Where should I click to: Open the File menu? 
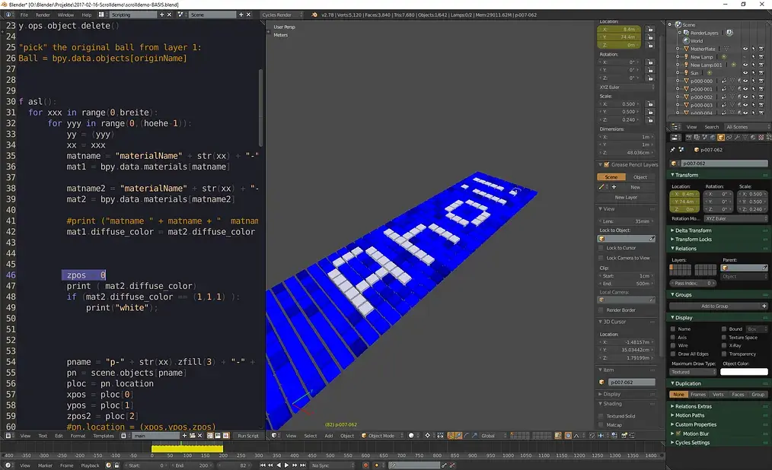point(24,14)
